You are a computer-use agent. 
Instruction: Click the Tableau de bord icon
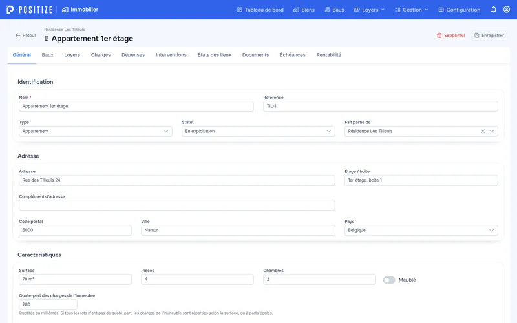coord(239,10)
